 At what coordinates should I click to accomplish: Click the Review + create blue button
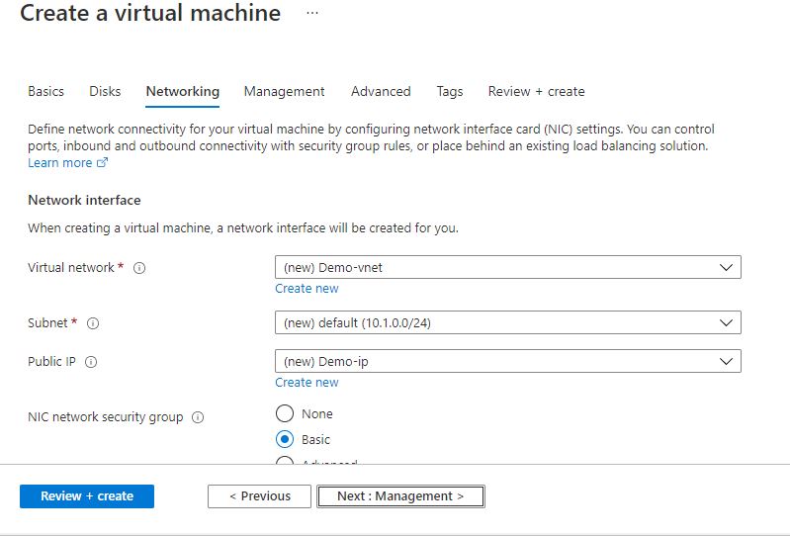pos(87,496)
